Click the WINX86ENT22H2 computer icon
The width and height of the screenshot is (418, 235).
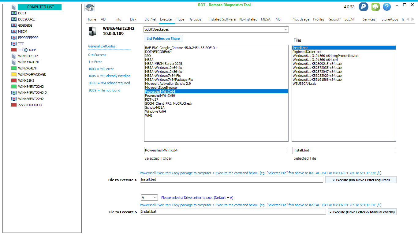(14, 99)
